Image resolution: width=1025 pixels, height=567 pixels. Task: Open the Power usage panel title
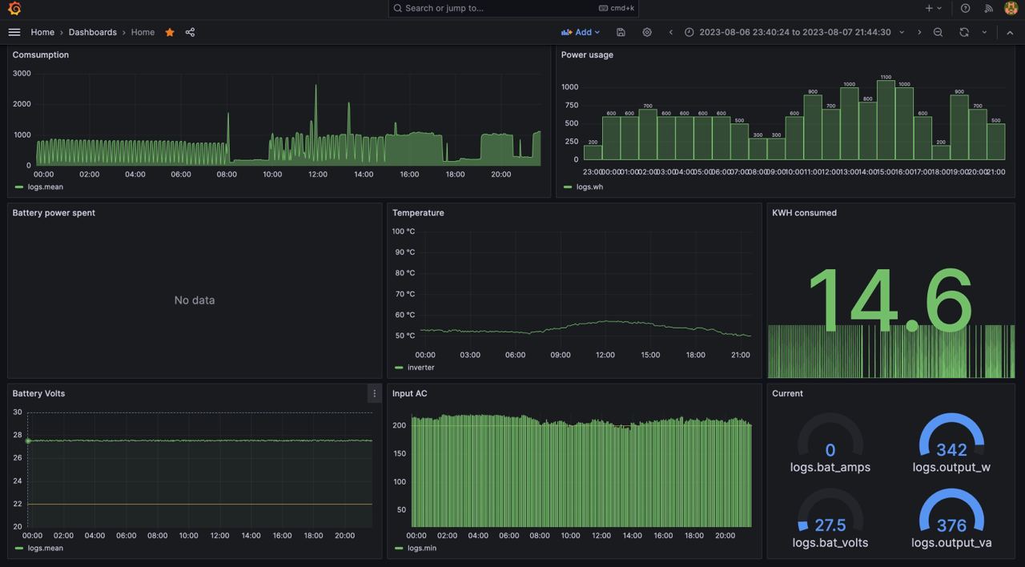click(x=587, y=55)
